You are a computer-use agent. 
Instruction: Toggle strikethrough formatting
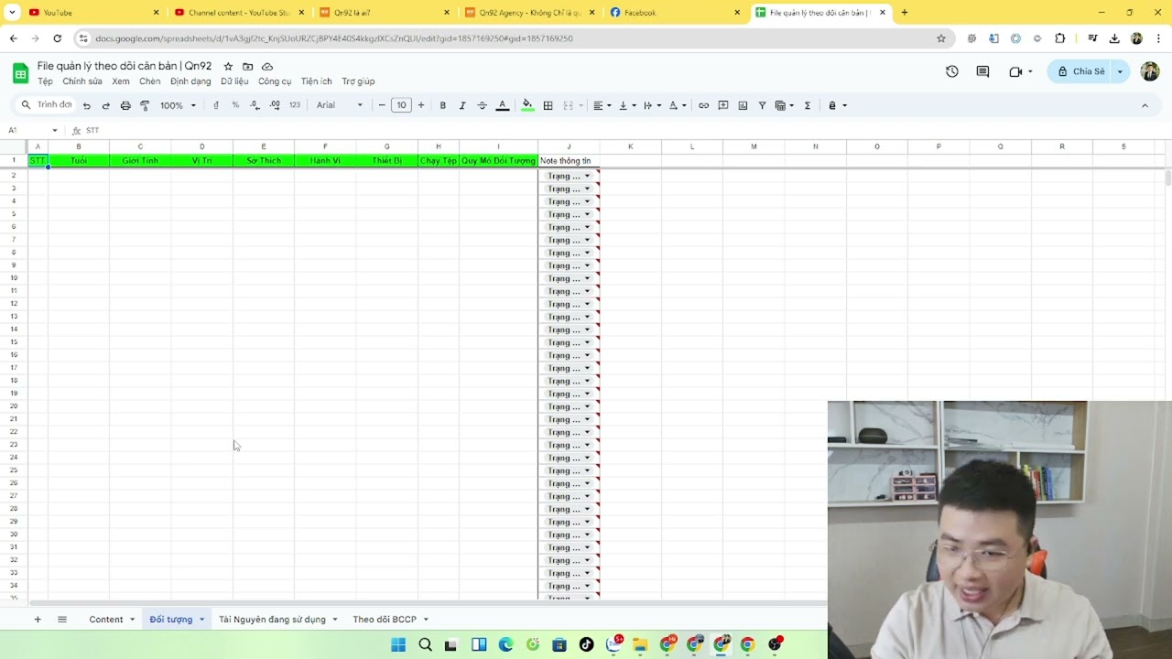click(482, 105)
